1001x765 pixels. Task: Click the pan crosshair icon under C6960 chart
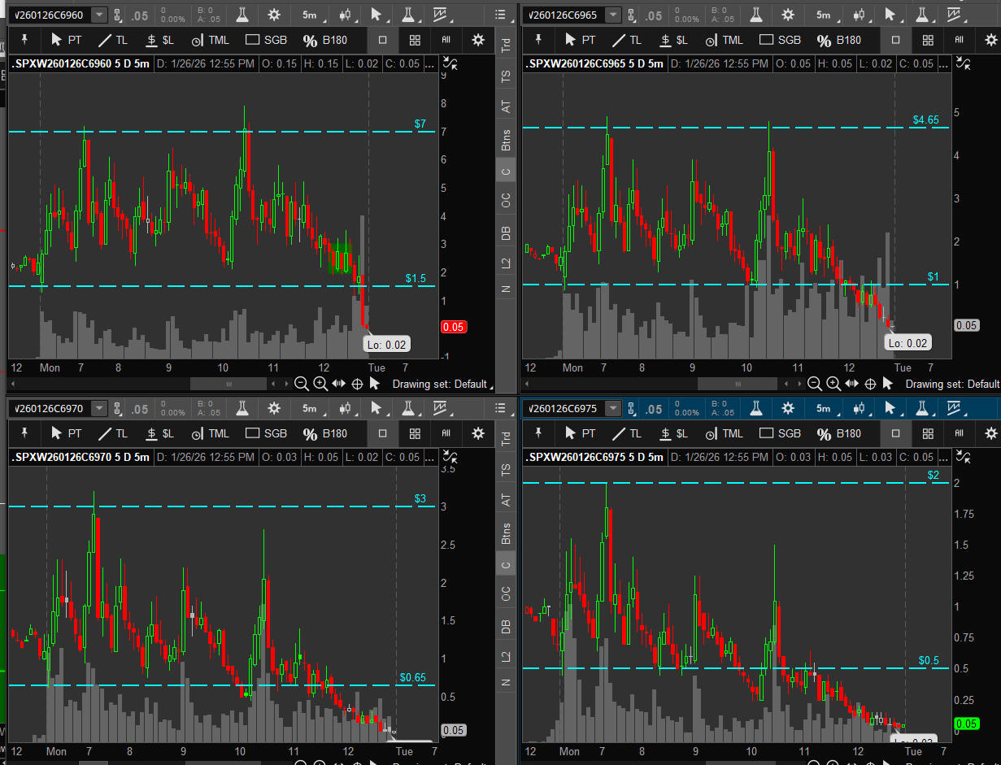(356, 384)
